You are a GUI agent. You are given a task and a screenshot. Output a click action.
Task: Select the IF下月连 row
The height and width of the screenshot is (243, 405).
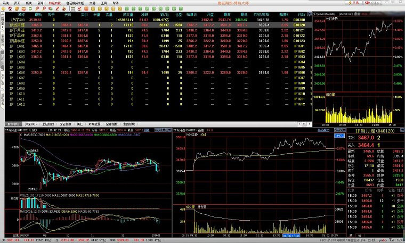tap(158, 30)
